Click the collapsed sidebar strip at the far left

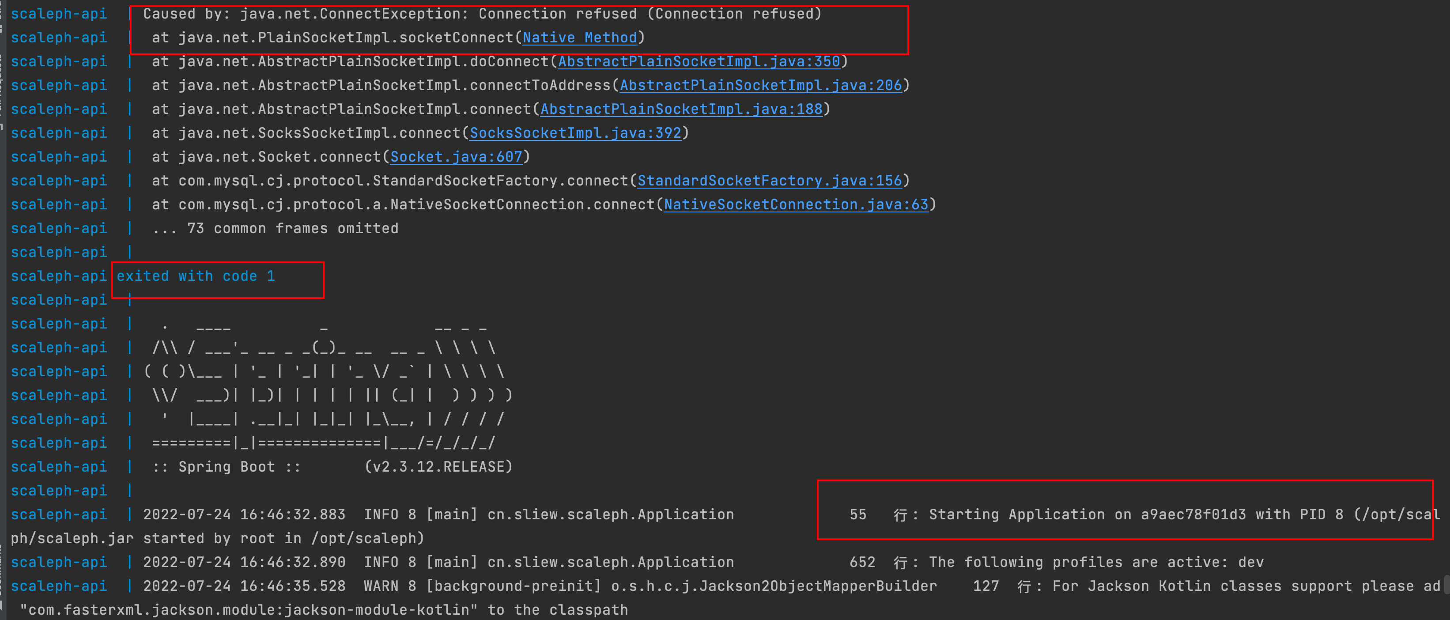(x=2, y=310)
